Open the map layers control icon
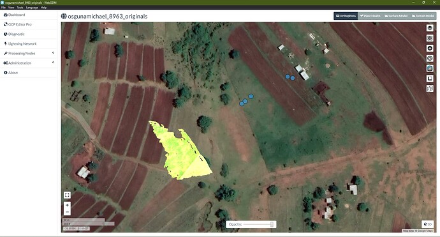 430,28
